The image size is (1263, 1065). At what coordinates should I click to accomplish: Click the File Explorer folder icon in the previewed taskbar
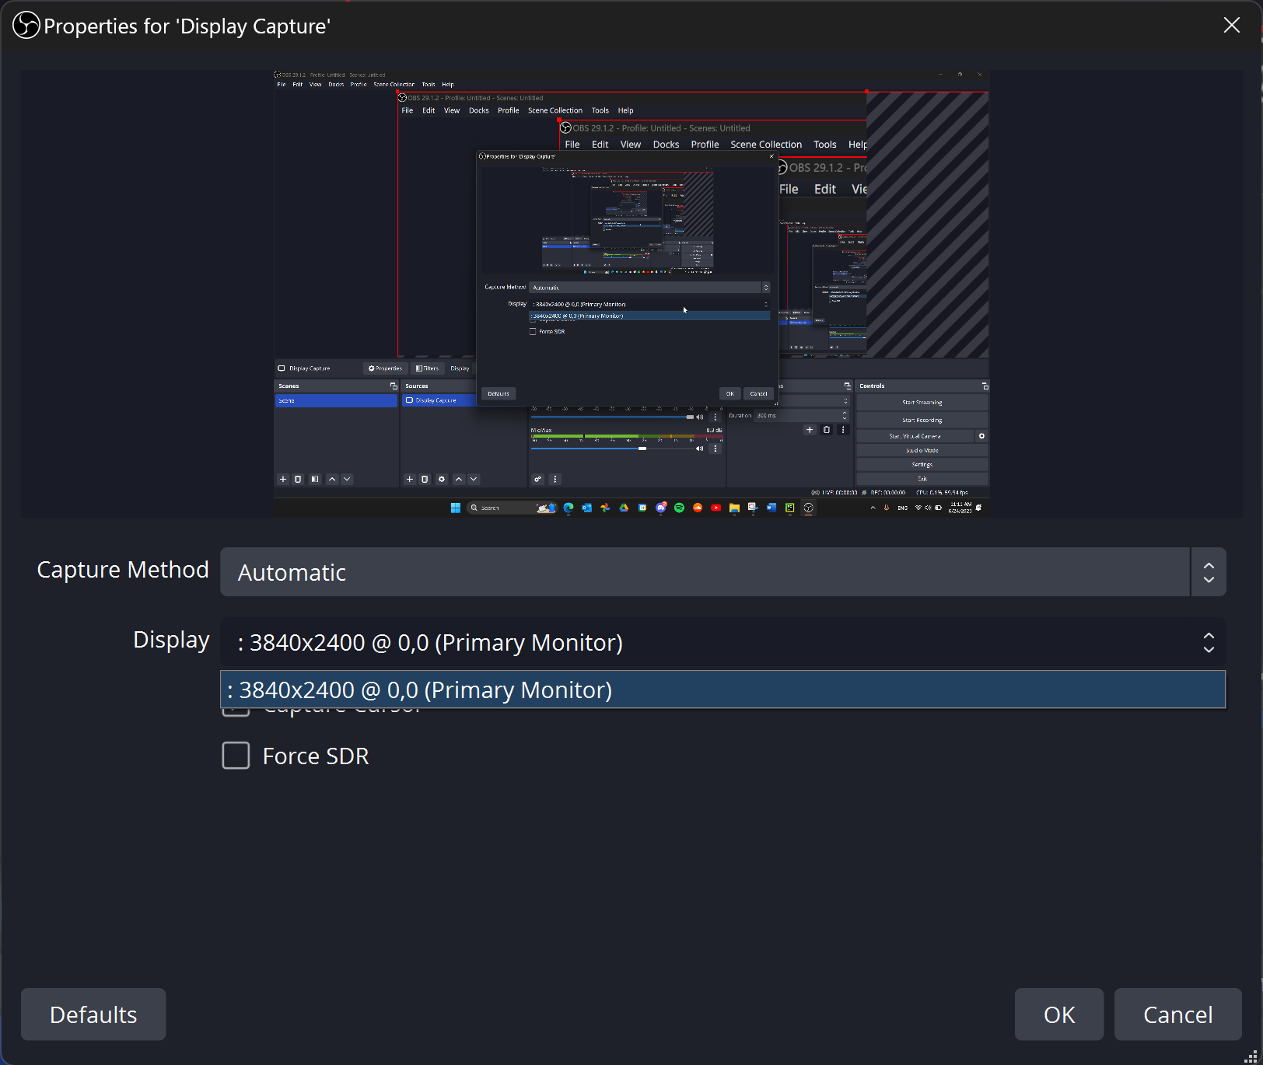[x=734, y=508]
